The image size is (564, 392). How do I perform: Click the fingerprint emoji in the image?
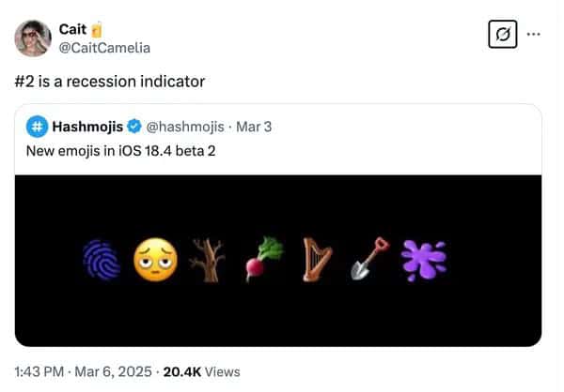pos(101,259)
